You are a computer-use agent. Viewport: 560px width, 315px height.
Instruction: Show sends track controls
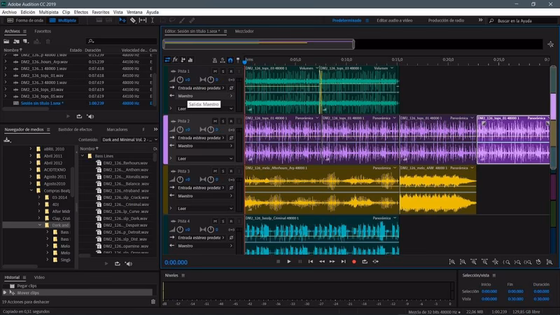(x=183, y=59)
